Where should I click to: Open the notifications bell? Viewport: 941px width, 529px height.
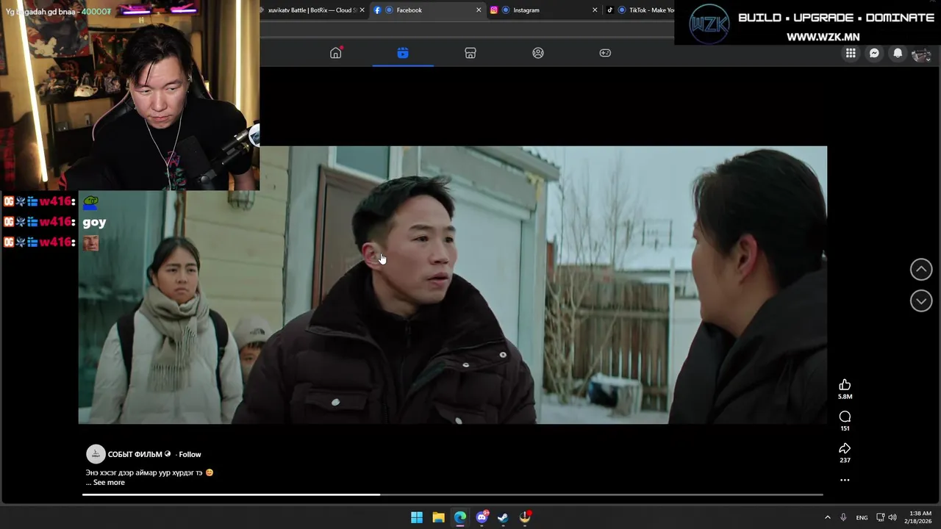pyautogui.click(x=898, y=53)
